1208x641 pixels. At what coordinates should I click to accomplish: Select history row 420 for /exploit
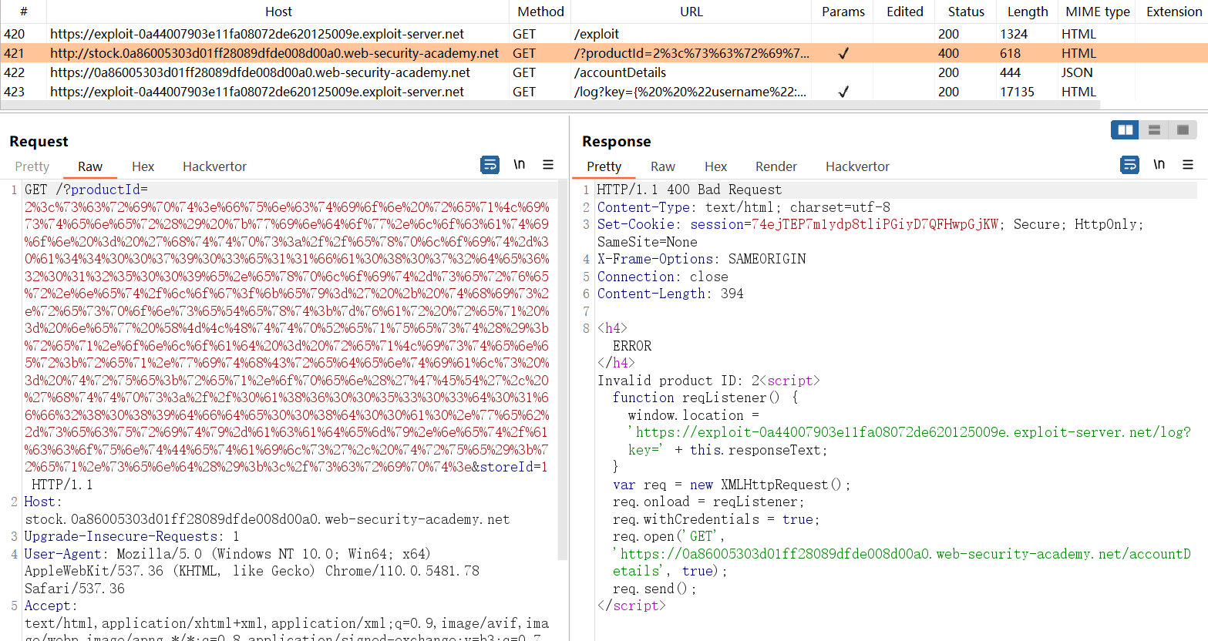tap(604, 34)
